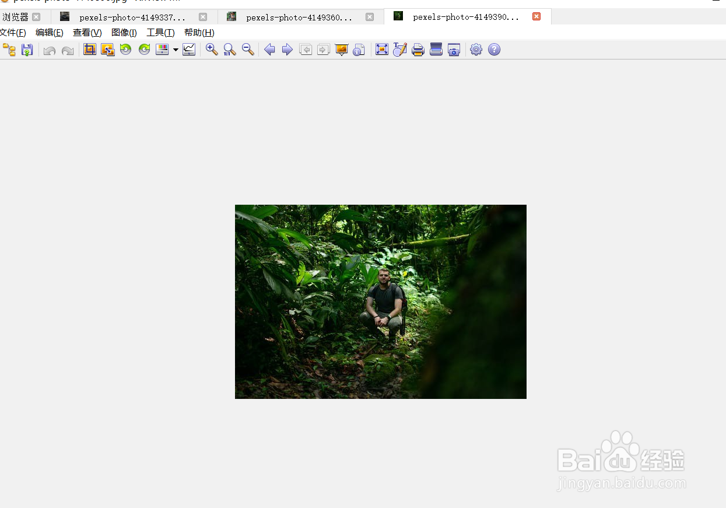Open the 图像(I) menu

point(124,33)
